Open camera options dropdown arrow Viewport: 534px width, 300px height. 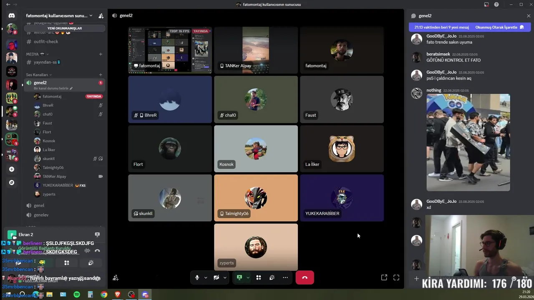click(225, 277)
